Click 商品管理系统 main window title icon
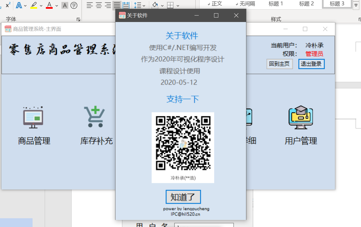The width and height of the screenshot is (361, 227). click(8, 29)
